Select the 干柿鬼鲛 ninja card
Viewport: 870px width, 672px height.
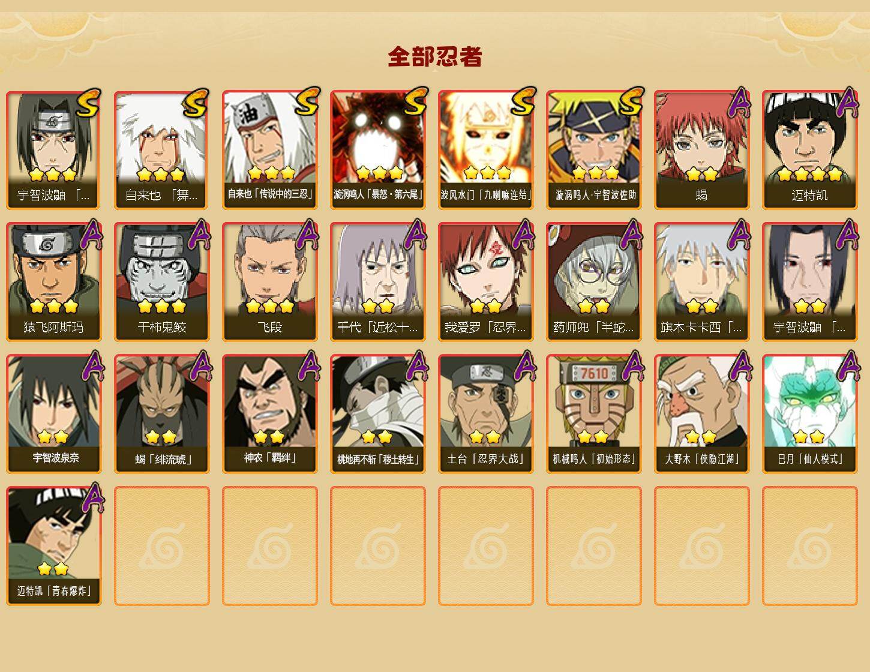161,282
